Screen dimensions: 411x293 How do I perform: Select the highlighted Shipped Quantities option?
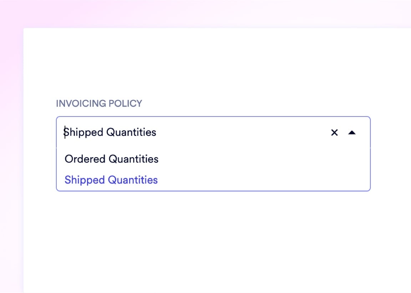tap(111, 180)
